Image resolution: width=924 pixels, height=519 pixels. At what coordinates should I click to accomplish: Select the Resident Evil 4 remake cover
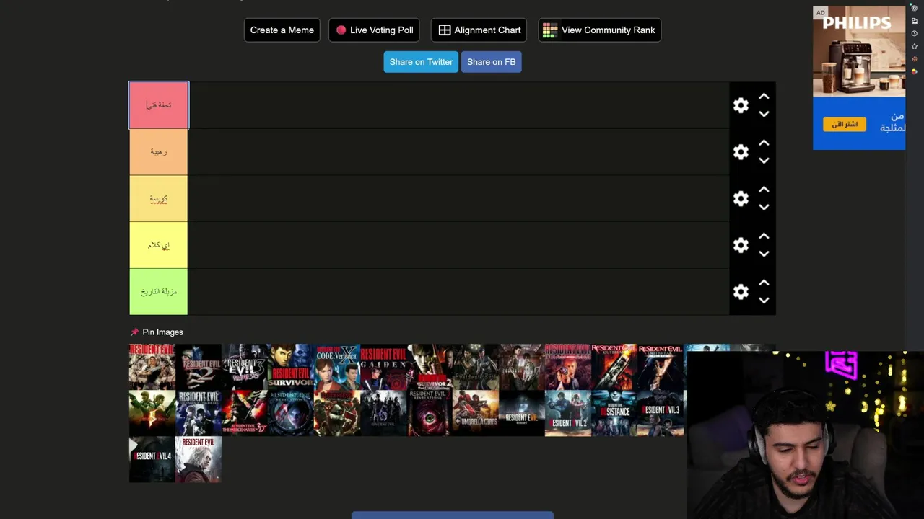152,459
